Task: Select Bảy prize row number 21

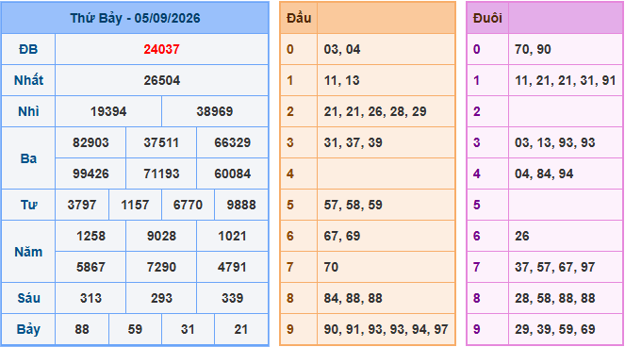Action: (240, 329)
